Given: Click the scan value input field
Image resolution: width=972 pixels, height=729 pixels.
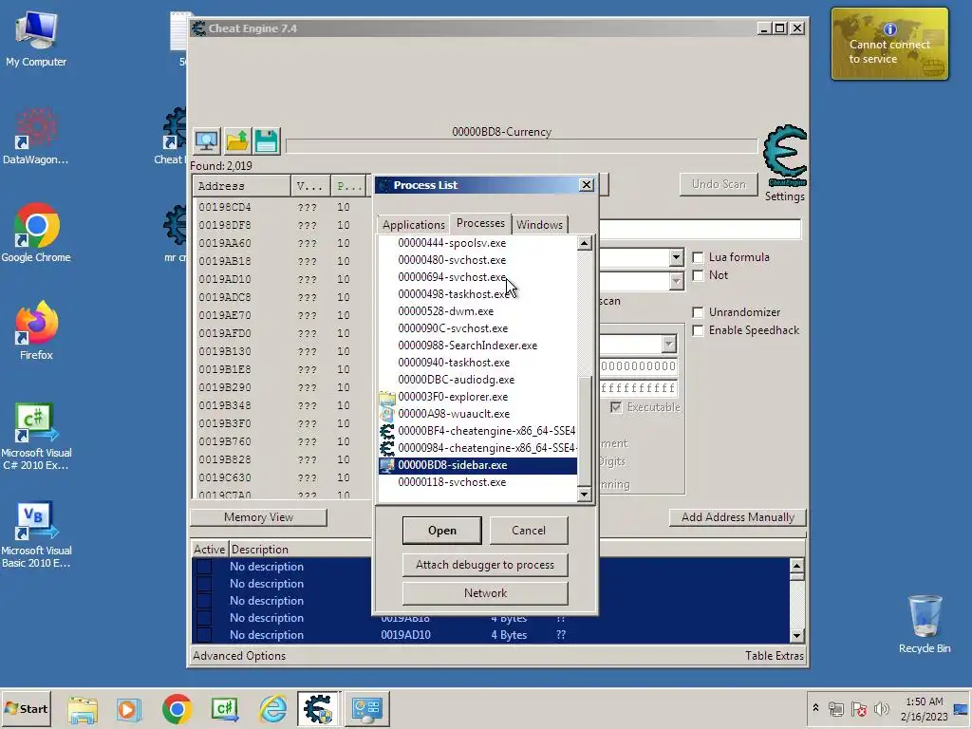Looking at the screenshot, I should (700, 230).
